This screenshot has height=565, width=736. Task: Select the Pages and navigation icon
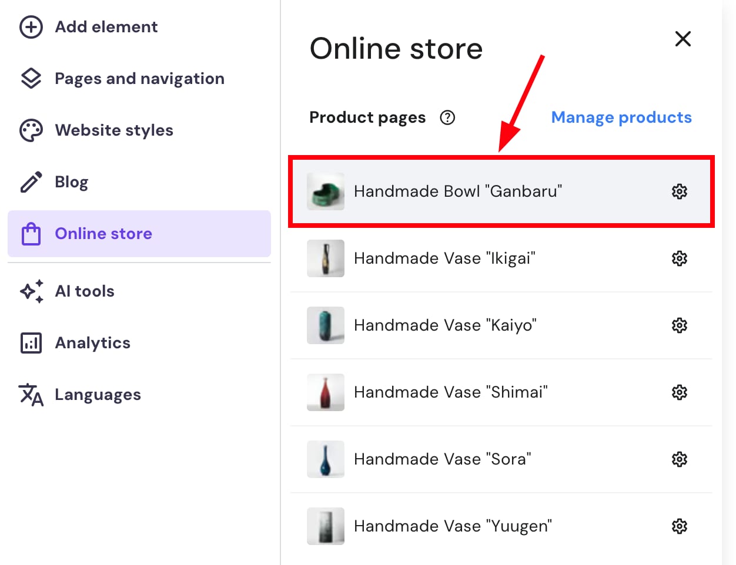[31, 78]
